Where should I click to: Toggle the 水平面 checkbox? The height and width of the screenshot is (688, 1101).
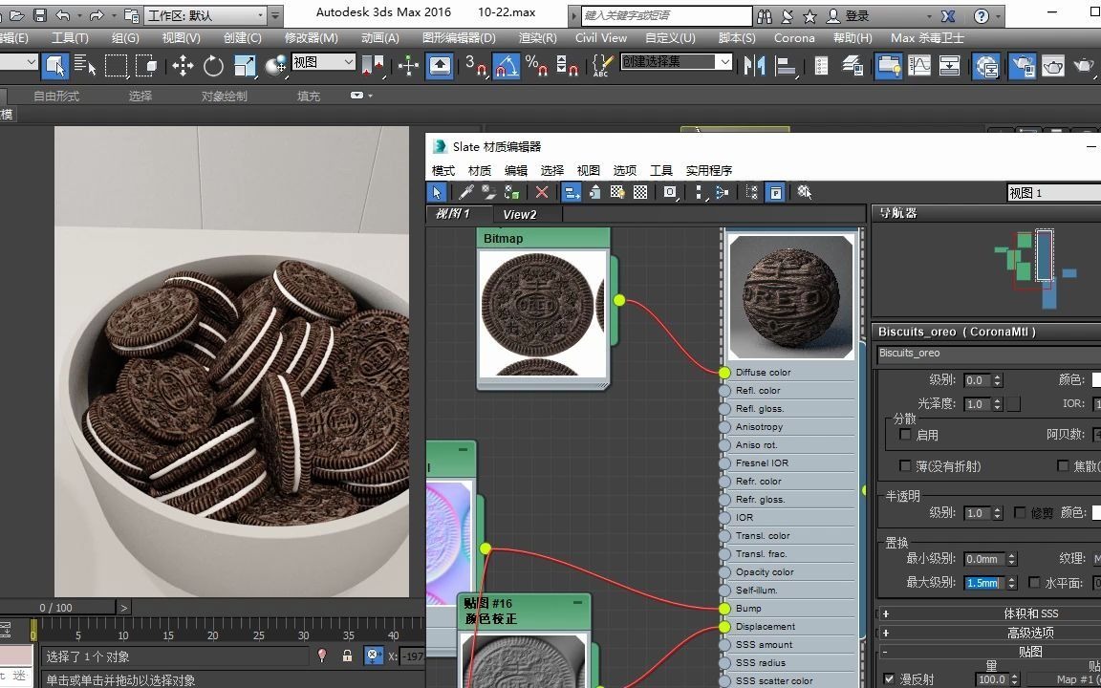tap(1034, 583)
